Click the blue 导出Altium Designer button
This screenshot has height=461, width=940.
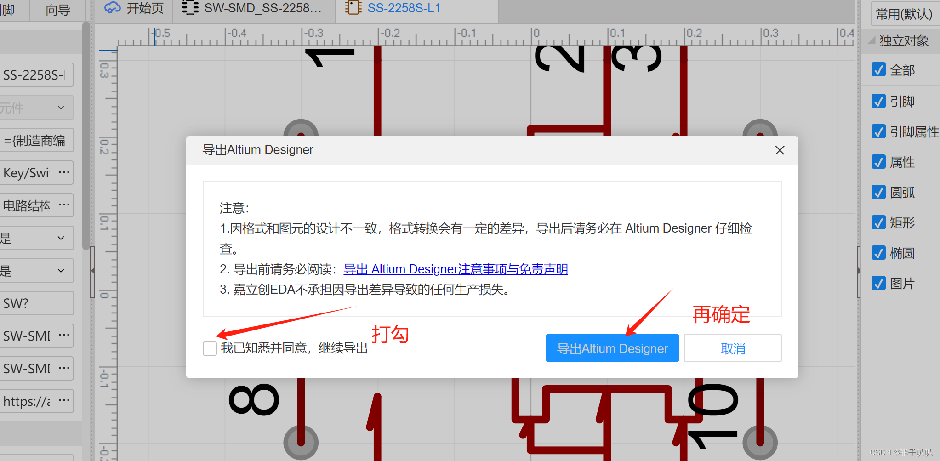[x=612, y=348]
